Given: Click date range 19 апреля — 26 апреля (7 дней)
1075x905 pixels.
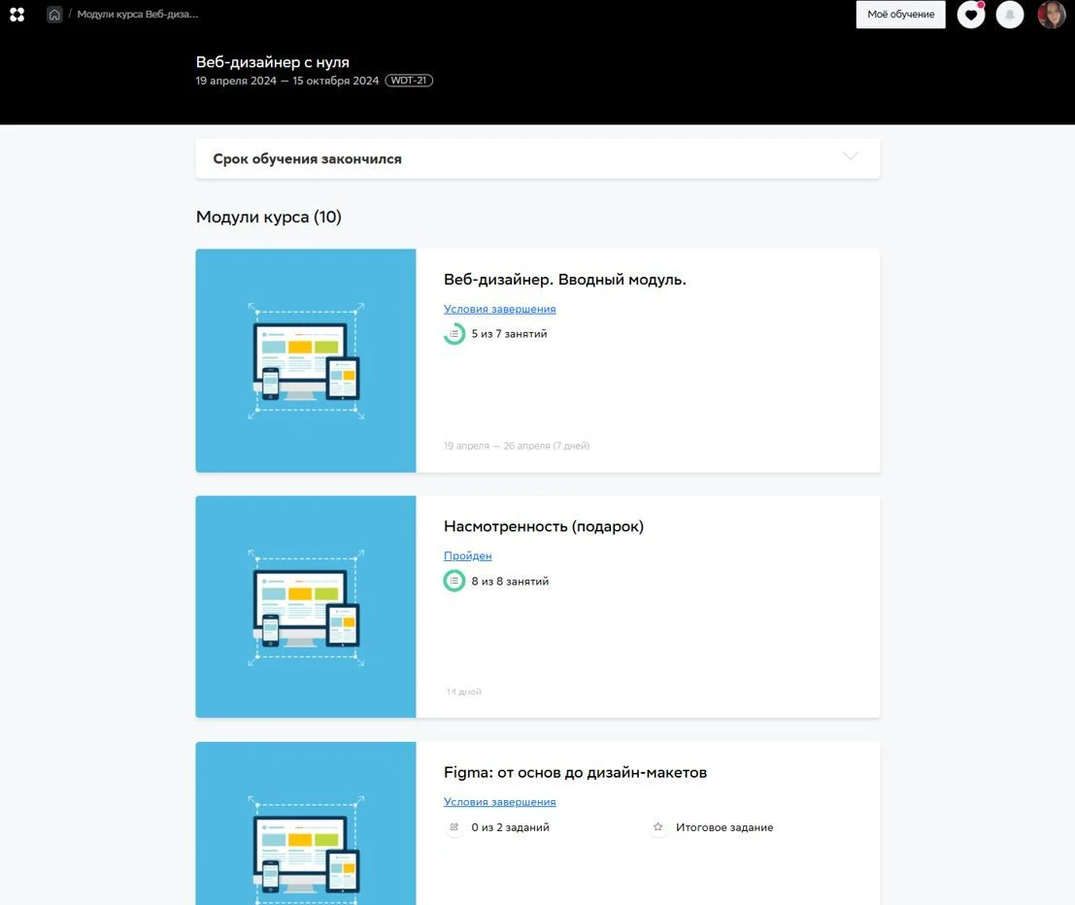Looking at the screenshot, I should pos(517,446).
